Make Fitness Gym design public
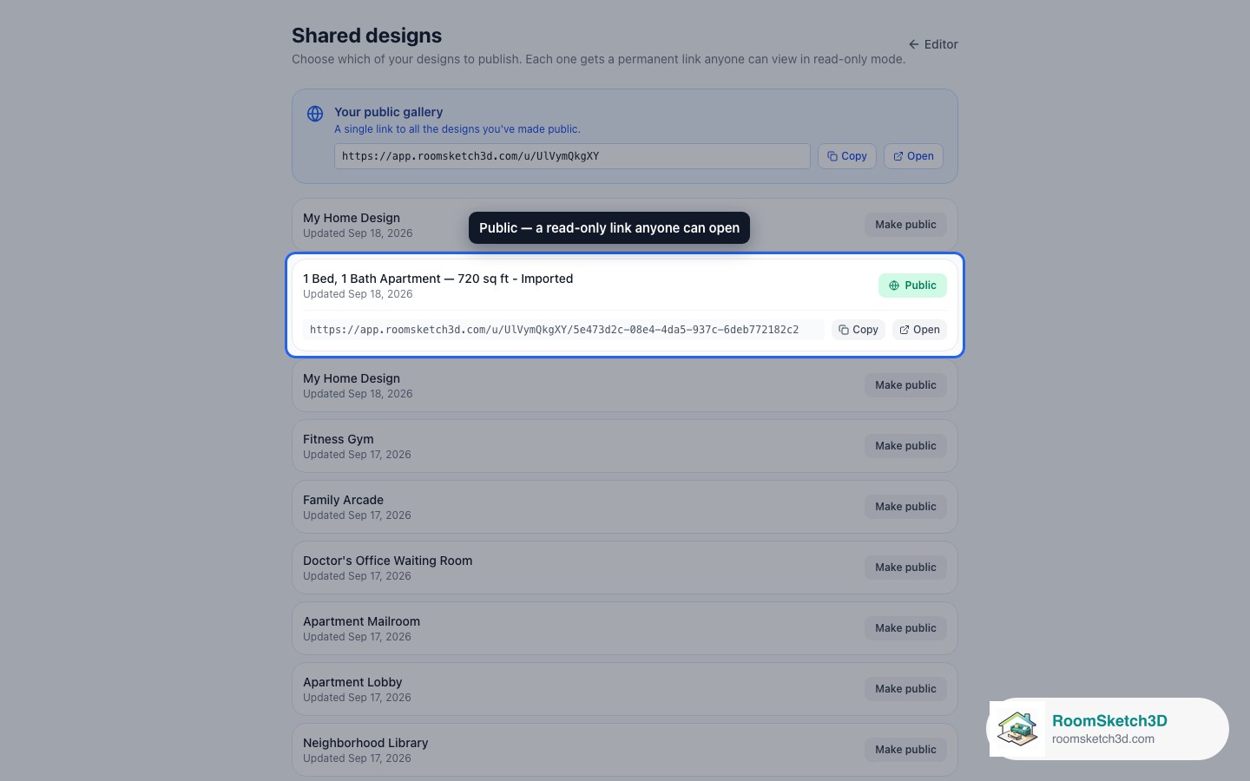This screenshot has width=1250, height=781. pyautogui.click(x=905, y=446)
